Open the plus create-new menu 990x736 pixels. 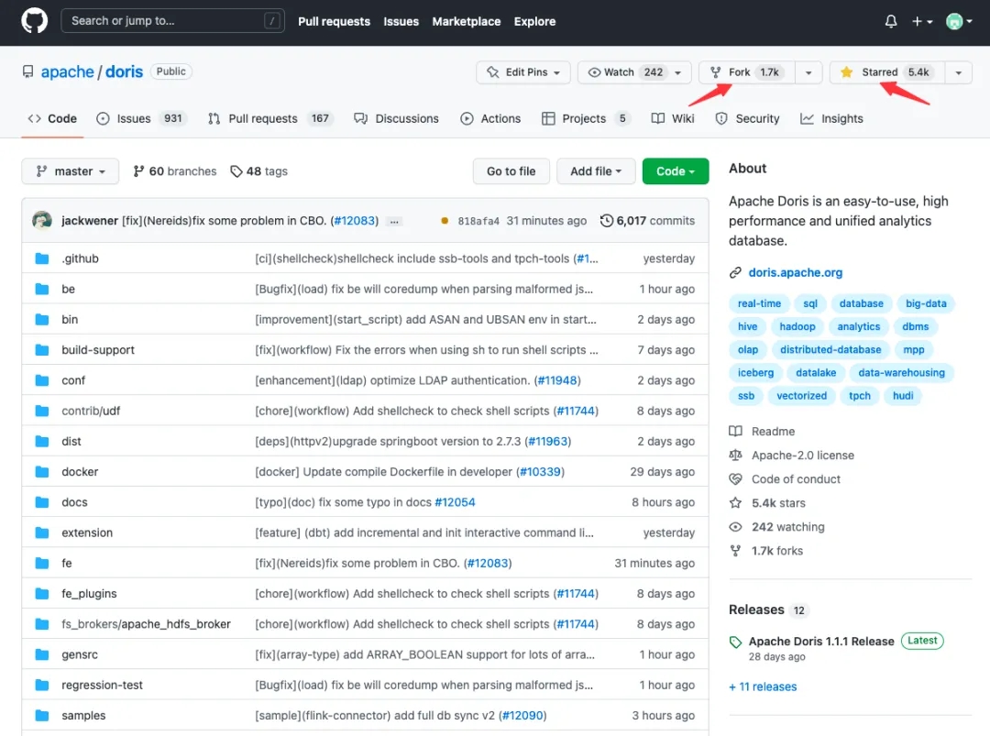click(x=922, y=21)
